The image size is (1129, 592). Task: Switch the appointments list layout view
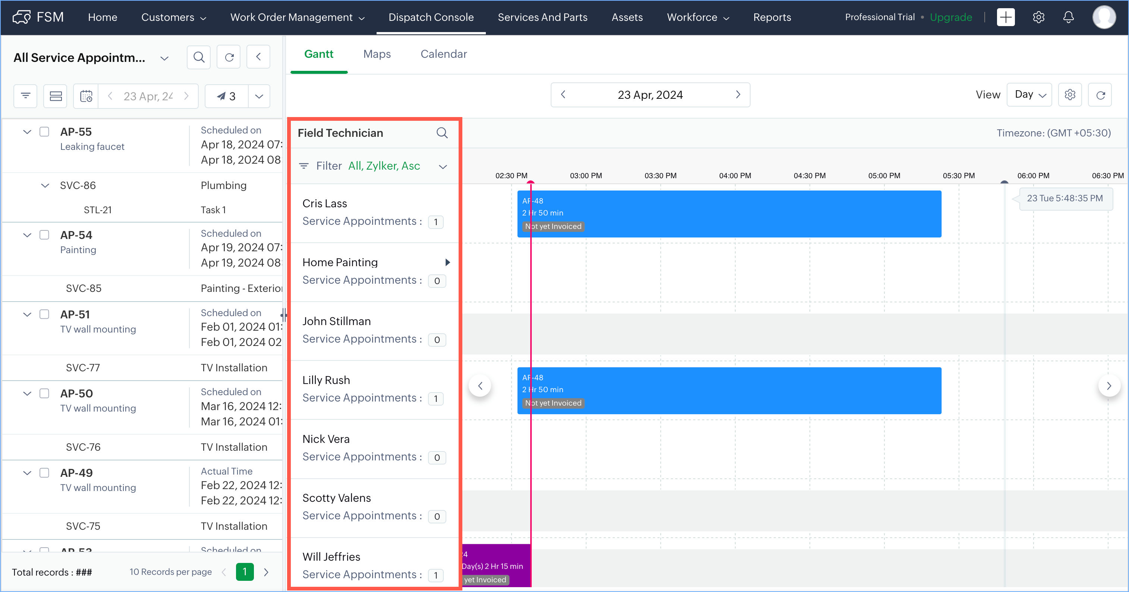[55, 96]
